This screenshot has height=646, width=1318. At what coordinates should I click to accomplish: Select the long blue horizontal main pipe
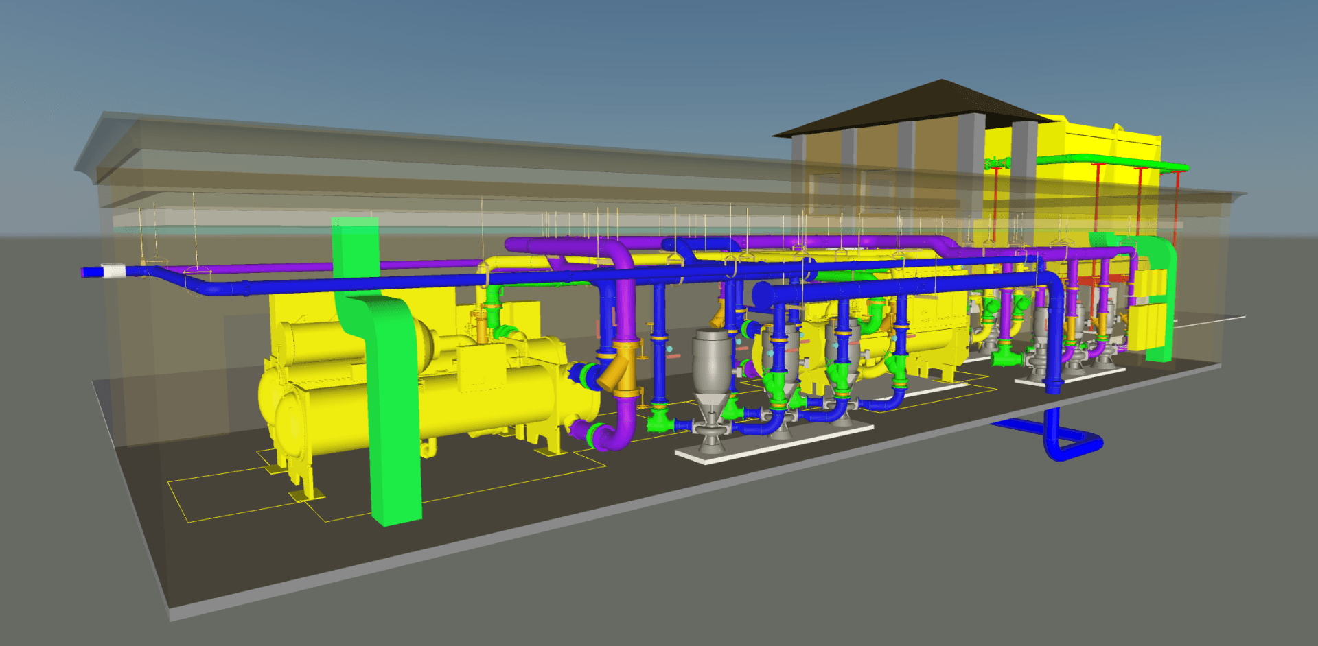[412, 281]
